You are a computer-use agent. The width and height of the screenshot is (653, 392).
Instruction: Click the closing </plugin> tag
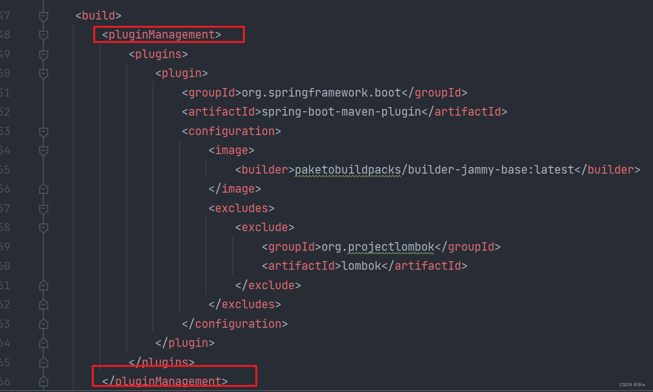click(x=185, y=343)
